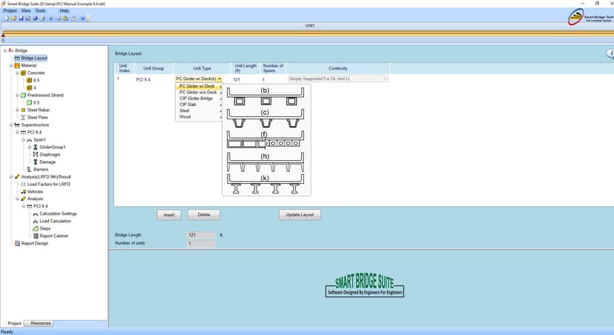Open the Tools menu
Image resolution: width=614 pixels, height=335 pixels.
(40, 11)
